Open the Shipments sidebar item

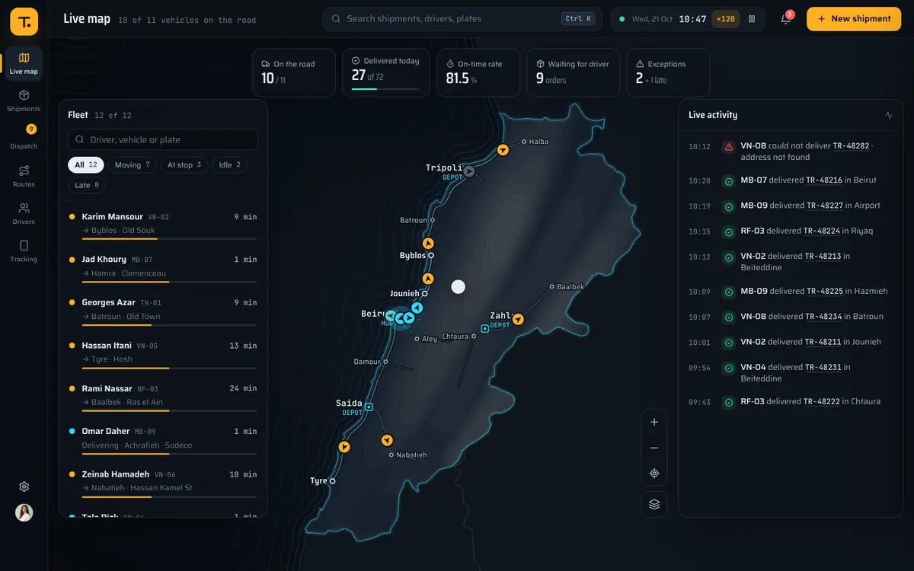tap(24, 101)
